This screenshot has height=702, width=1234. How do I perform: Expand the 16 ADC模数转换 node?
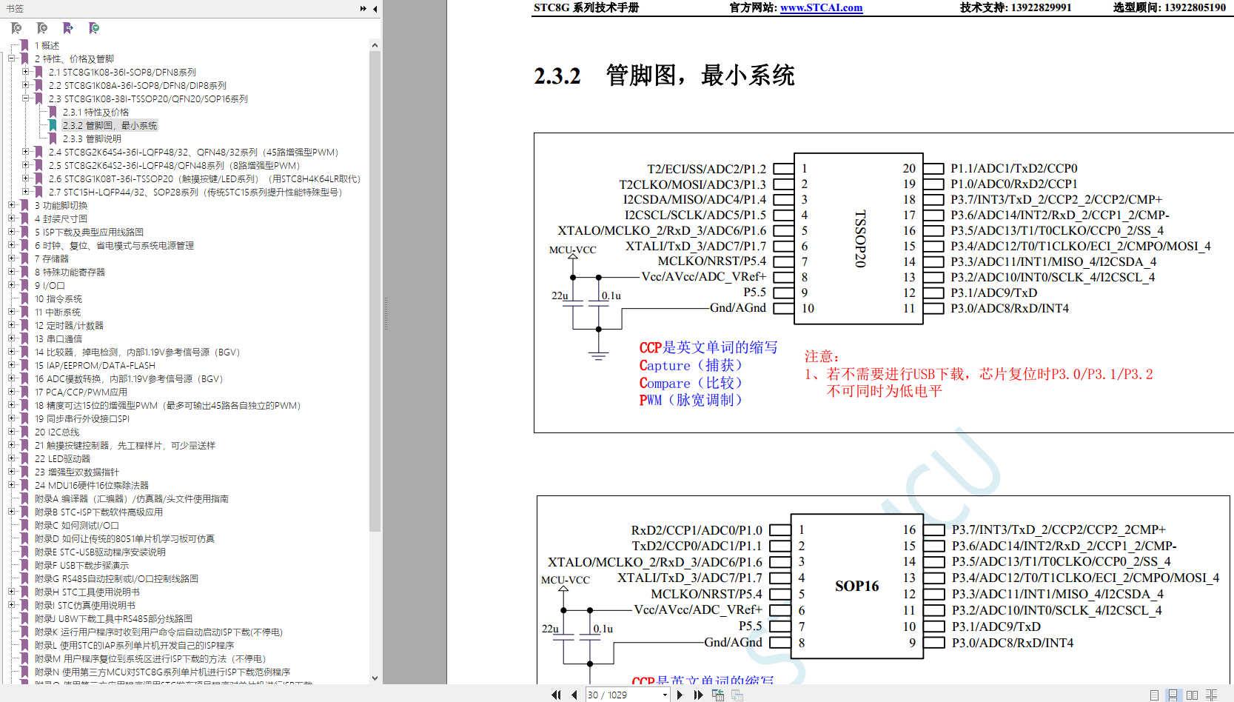(12, 378)
